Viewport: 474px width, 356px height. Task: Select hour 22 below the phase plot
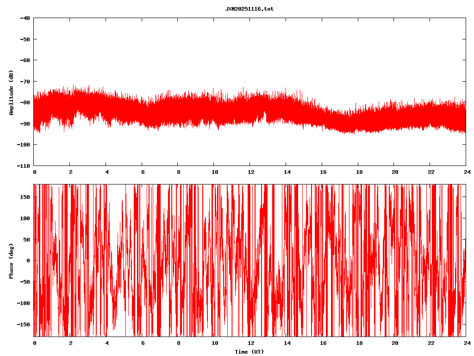click(430, 343)
